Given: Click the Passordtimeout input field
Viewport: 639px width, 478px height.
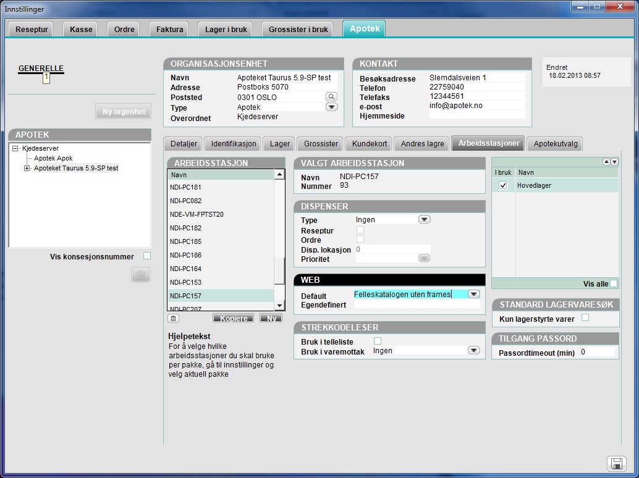Looking at the screenshot, I should tap(596, 352).
